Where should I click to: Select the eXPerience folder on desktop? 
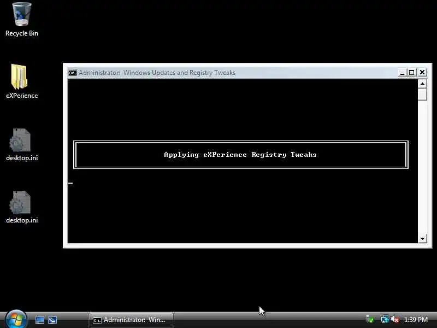point(22,81)
